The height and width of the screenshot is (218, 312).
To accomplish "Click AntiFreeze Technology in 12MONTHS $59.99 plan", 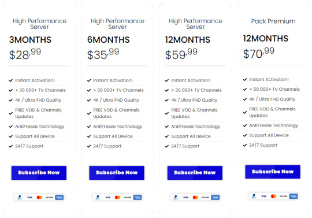I will (196, 127).
